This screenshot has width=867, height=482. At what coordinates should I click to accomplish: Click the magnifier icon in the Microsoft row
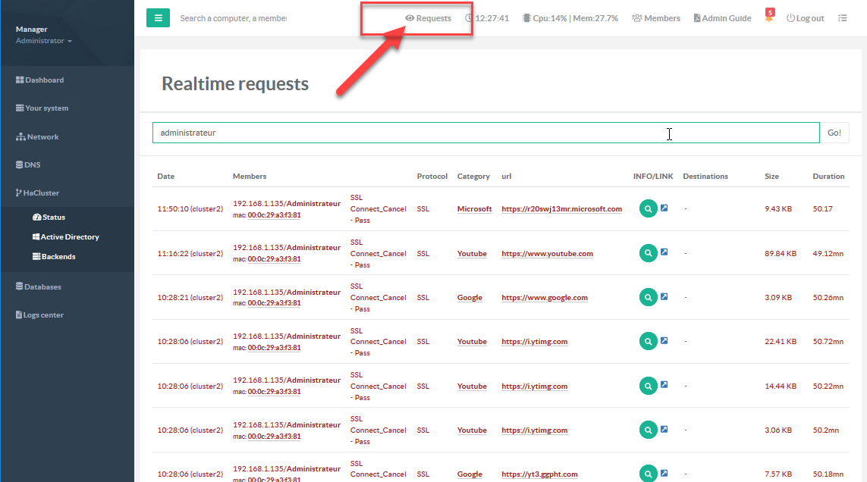click(x=648, y=209)
